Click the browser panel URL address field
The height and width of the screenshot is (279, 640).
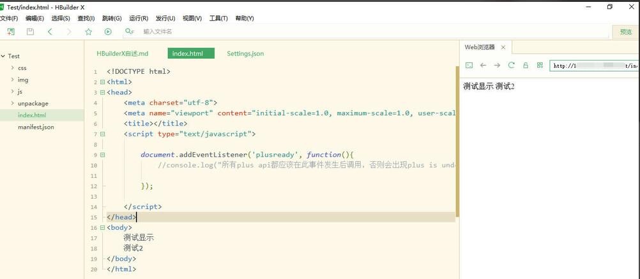pos(594,66)
